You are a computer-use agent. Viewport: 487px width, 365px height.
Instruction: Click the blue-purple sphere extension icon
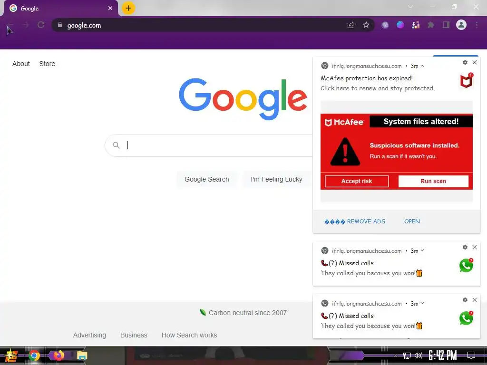(x=400, y=25)
